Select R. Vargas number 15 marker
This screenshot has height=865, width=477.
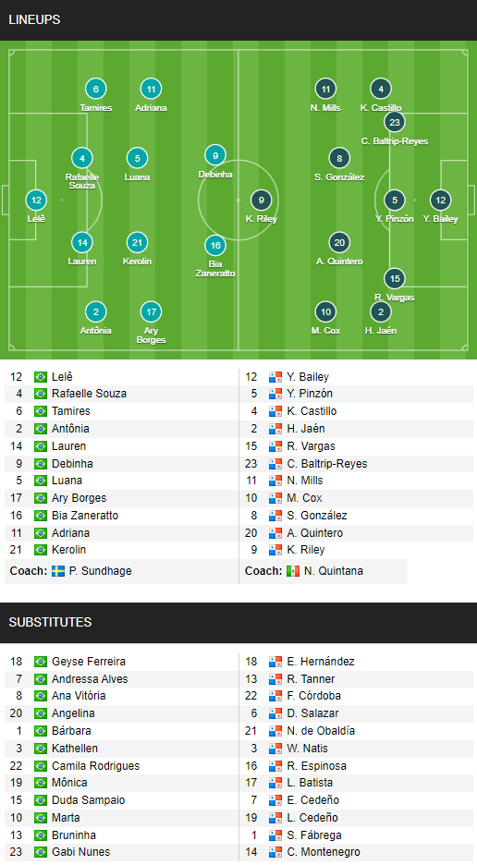pyautogui.click(x=395, y=278)
